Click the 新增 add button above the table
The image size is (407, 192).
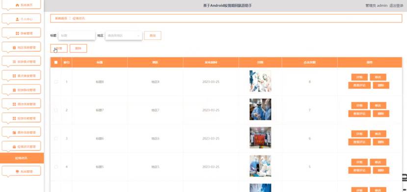click(59, 48)
